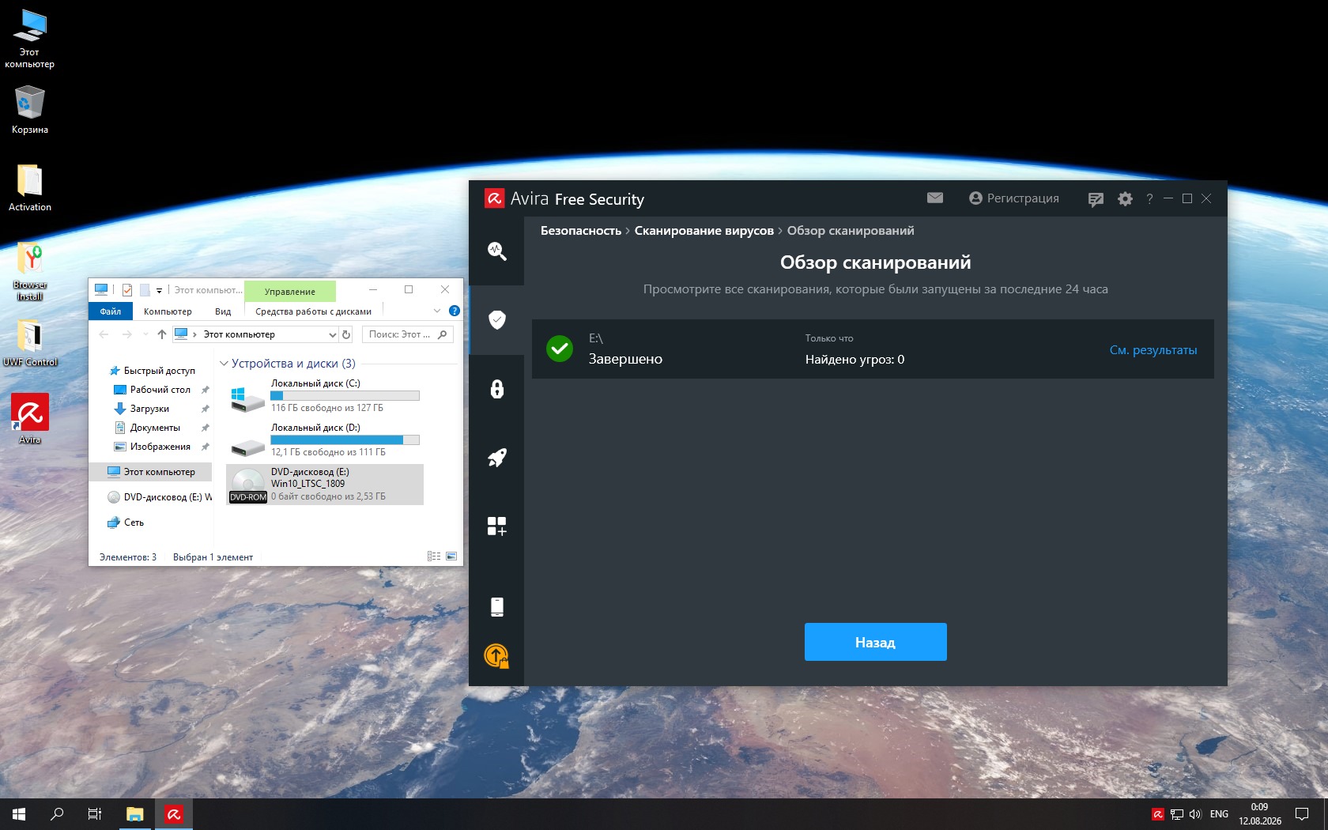
Task: Open the Privacy padlock section in Avira sidebar
Action: coord(496,389)
